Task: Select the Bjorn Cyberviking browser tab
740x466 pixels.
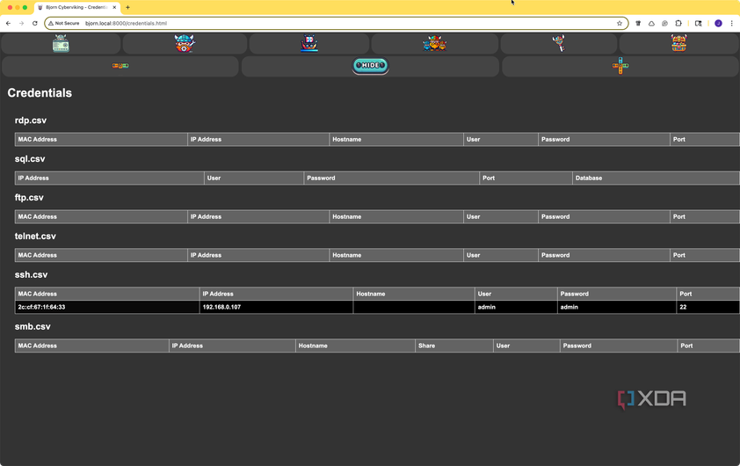Action: click(x=77, y=8)
